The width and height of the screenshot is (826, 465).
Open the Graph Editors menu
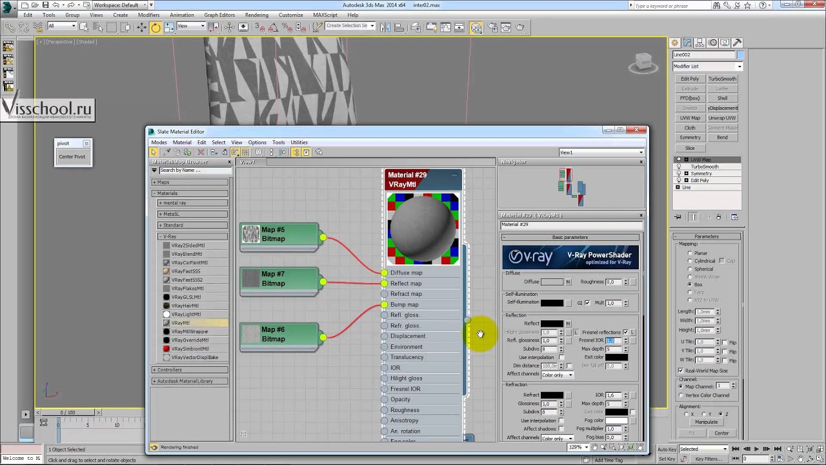point(219,15)
